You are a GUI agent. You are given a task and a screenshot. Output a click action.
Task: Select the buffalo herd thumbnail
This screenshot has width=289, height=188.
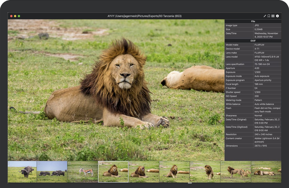click(x=52, y=172)
